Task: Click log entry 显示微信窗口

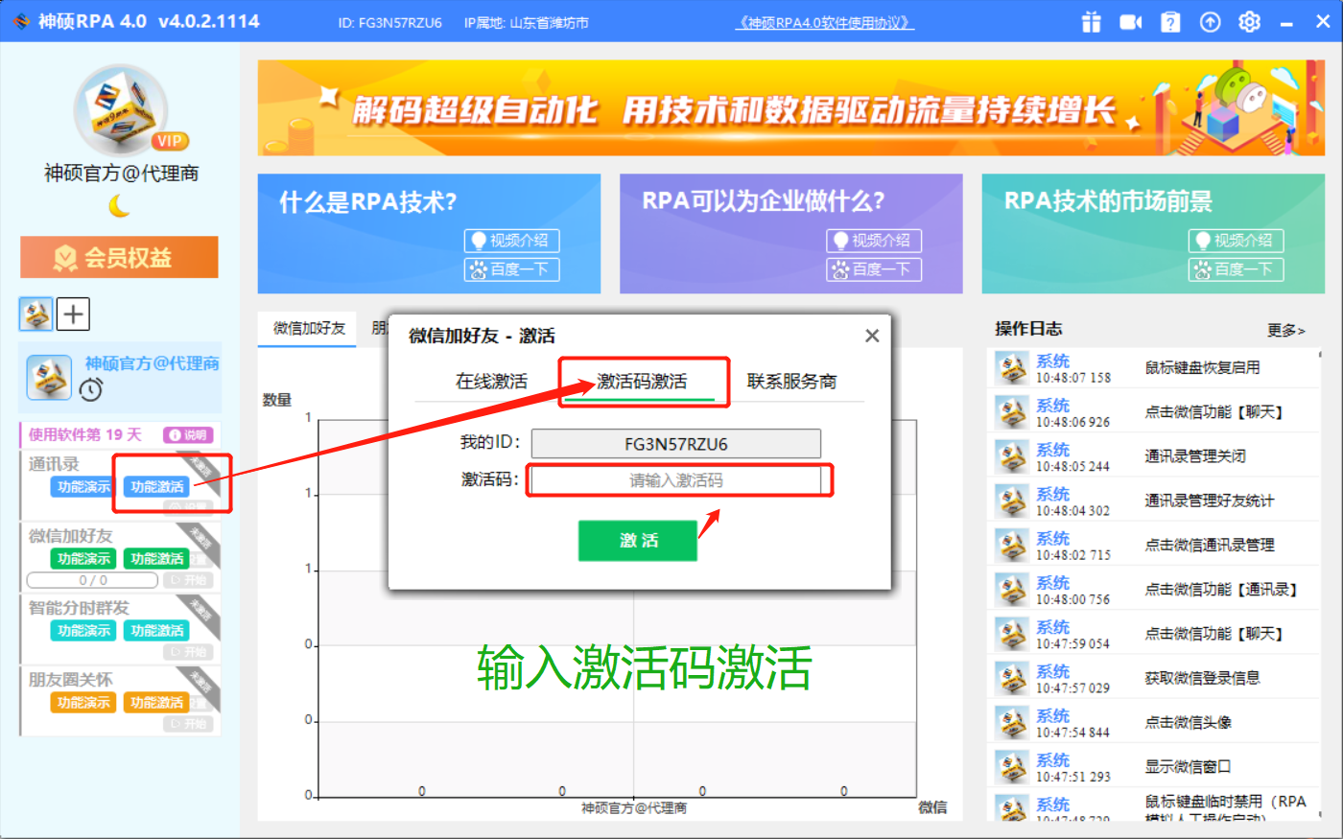Action: coord(1188,767)
